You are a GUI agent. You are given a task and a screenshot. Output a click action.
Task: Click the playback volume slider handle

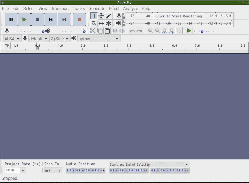coord(84,32)
